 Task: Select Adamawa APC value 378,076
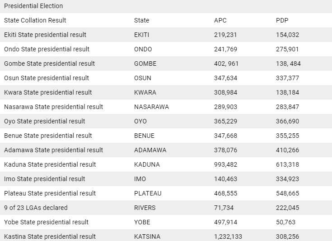point(225,150)
